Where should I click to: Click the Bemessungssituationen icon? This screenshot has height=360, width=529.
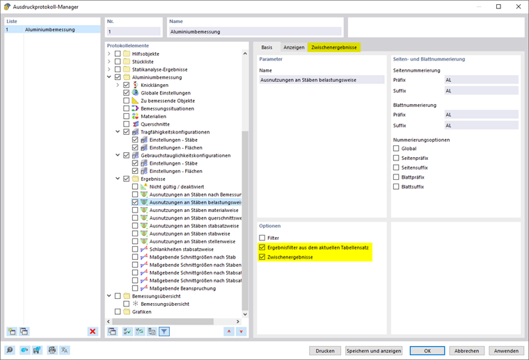(135, 108)
